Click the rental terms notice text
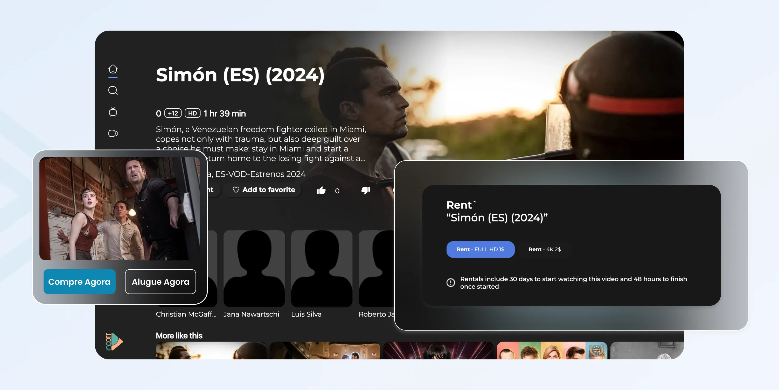Screen dimensions: 779x390 pos(573,282)
